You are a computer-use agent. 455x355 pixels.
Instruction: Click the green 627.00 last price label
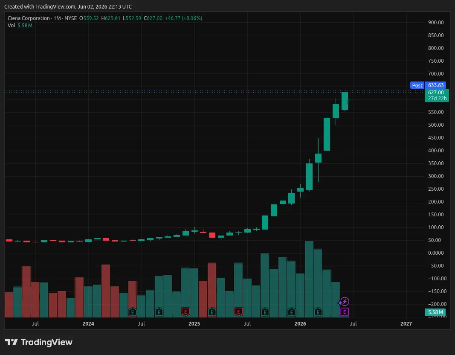[435, 92]
